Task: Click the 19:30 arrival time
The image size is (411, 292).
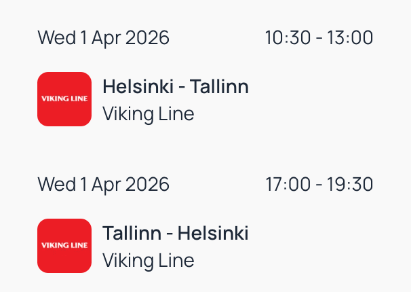Action: [x=351, y=185]
